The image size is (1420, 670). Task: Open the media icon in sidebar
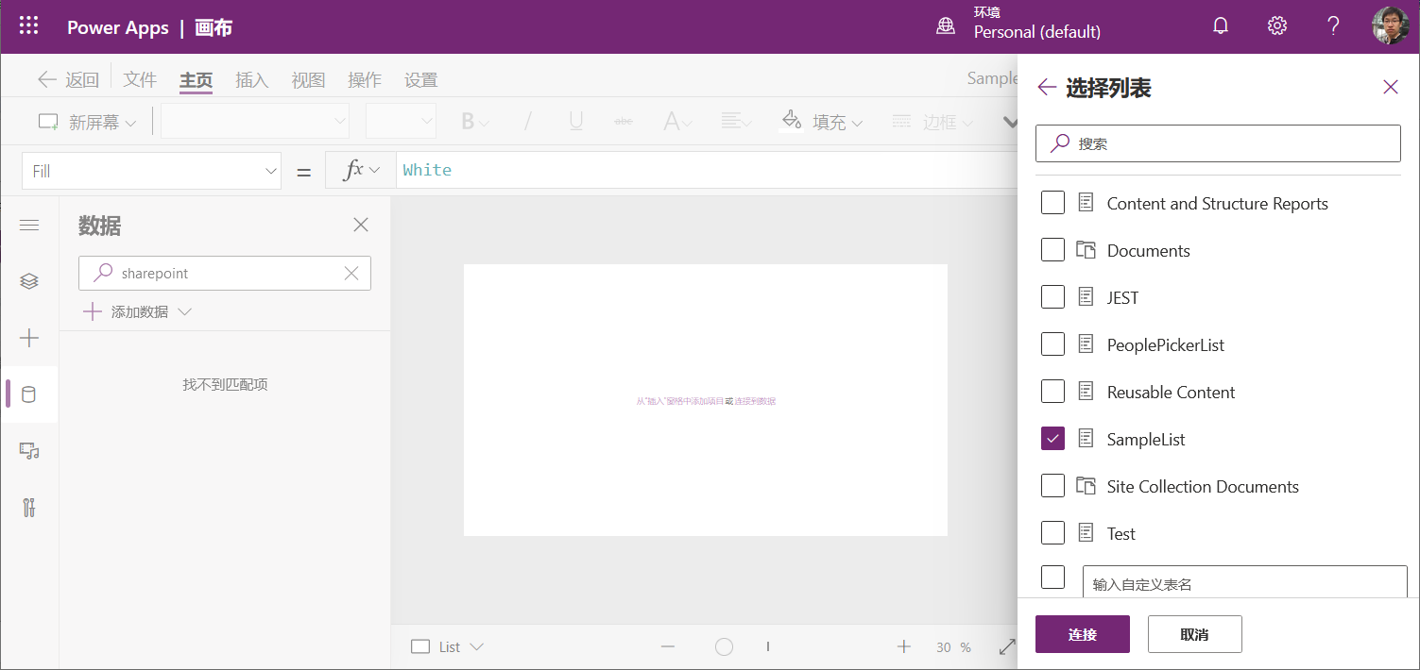pyautogui.click(x=29, y=451)
